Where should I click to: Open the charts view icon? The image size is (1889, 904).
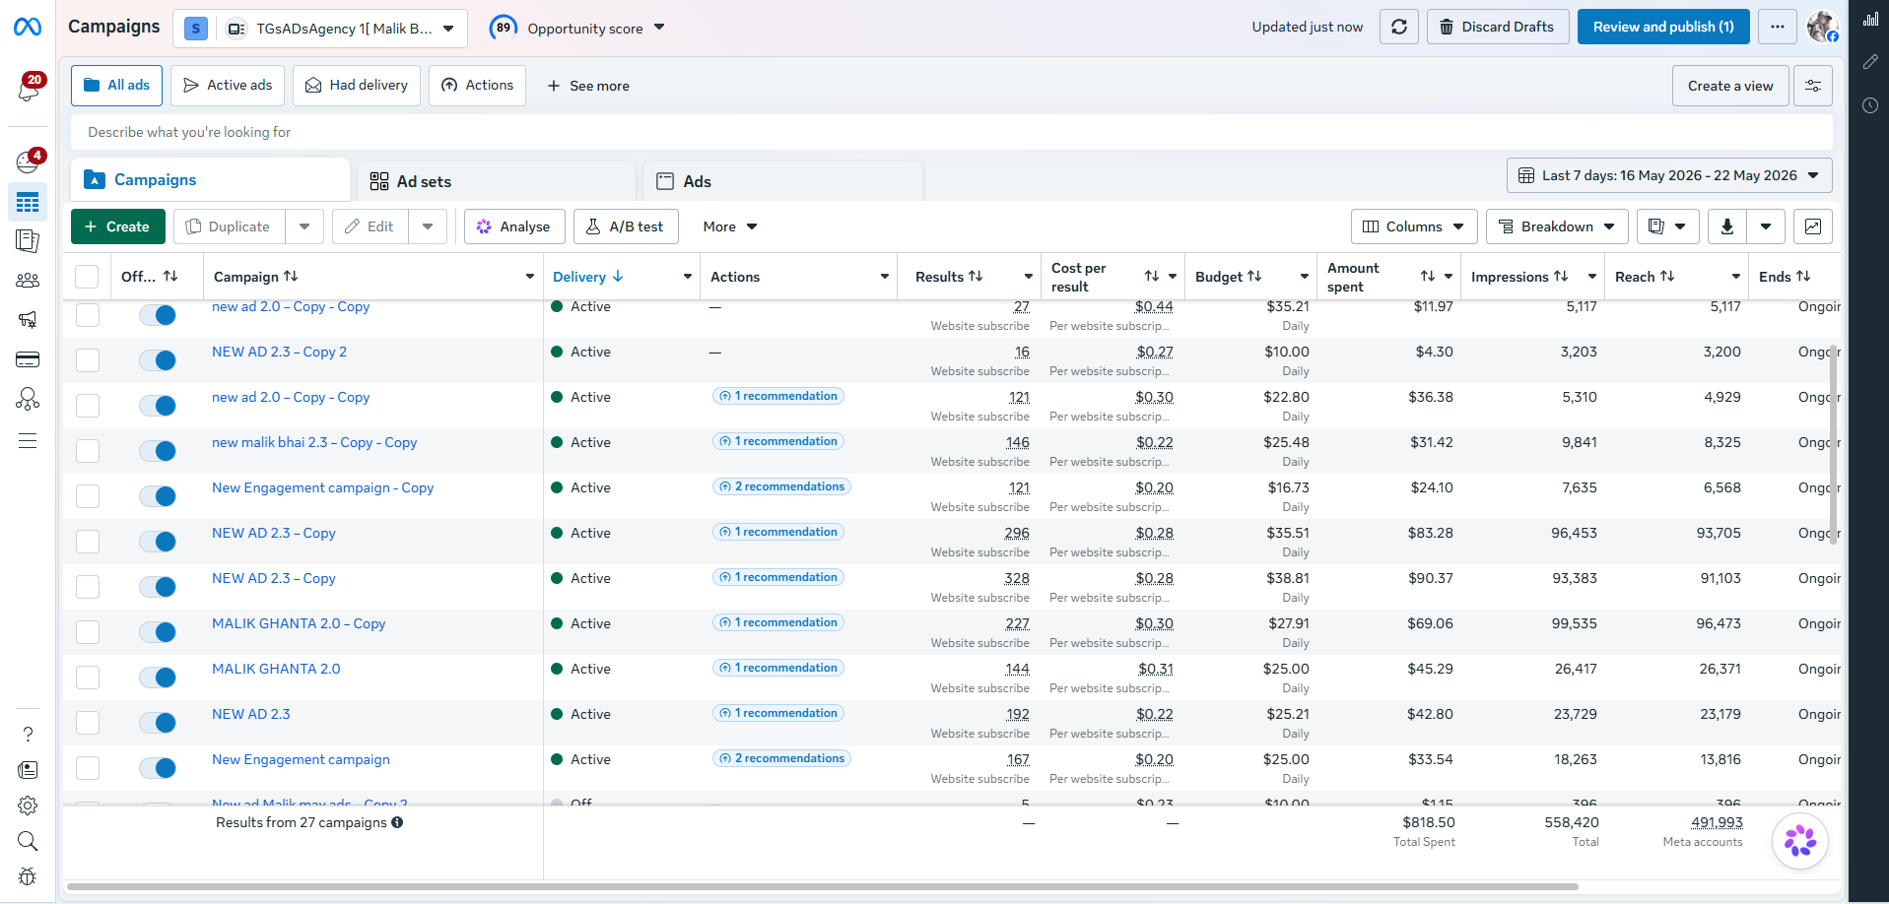click(x=1812, y=226)
